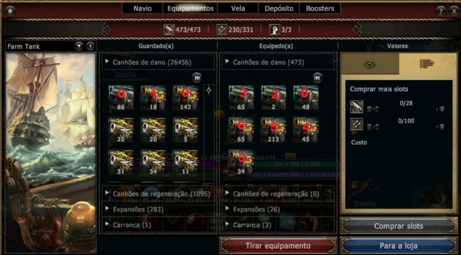Viewport: 461px width, 255px height.
Task: Increase cannon slots with plus on 0/28 slider
Action: (x=442, y=109)
